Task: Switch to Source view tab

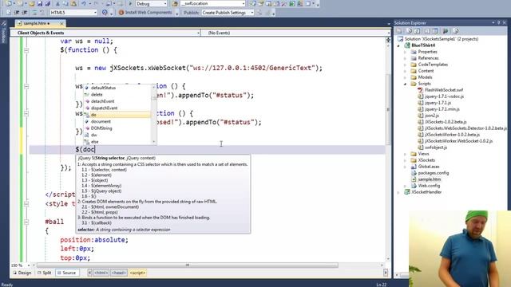Action: coord(66,273)
